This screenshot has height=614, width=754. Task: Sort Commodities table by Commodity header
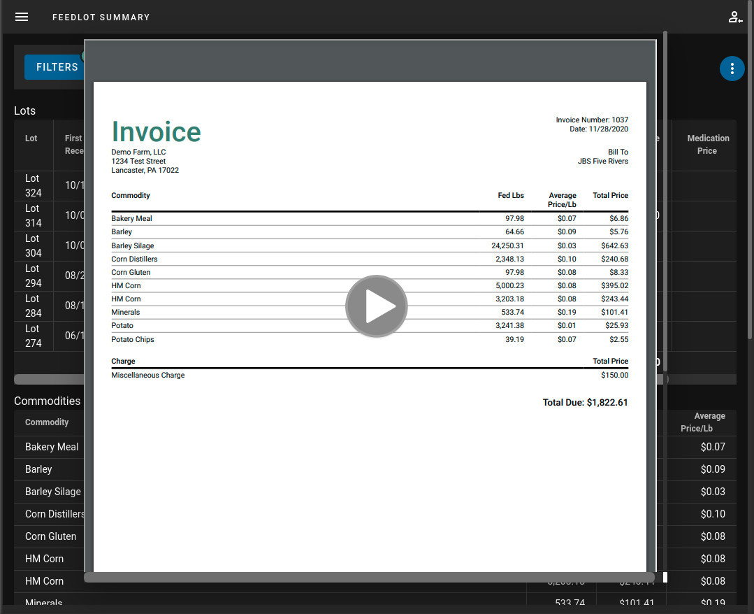click(47, 422)
